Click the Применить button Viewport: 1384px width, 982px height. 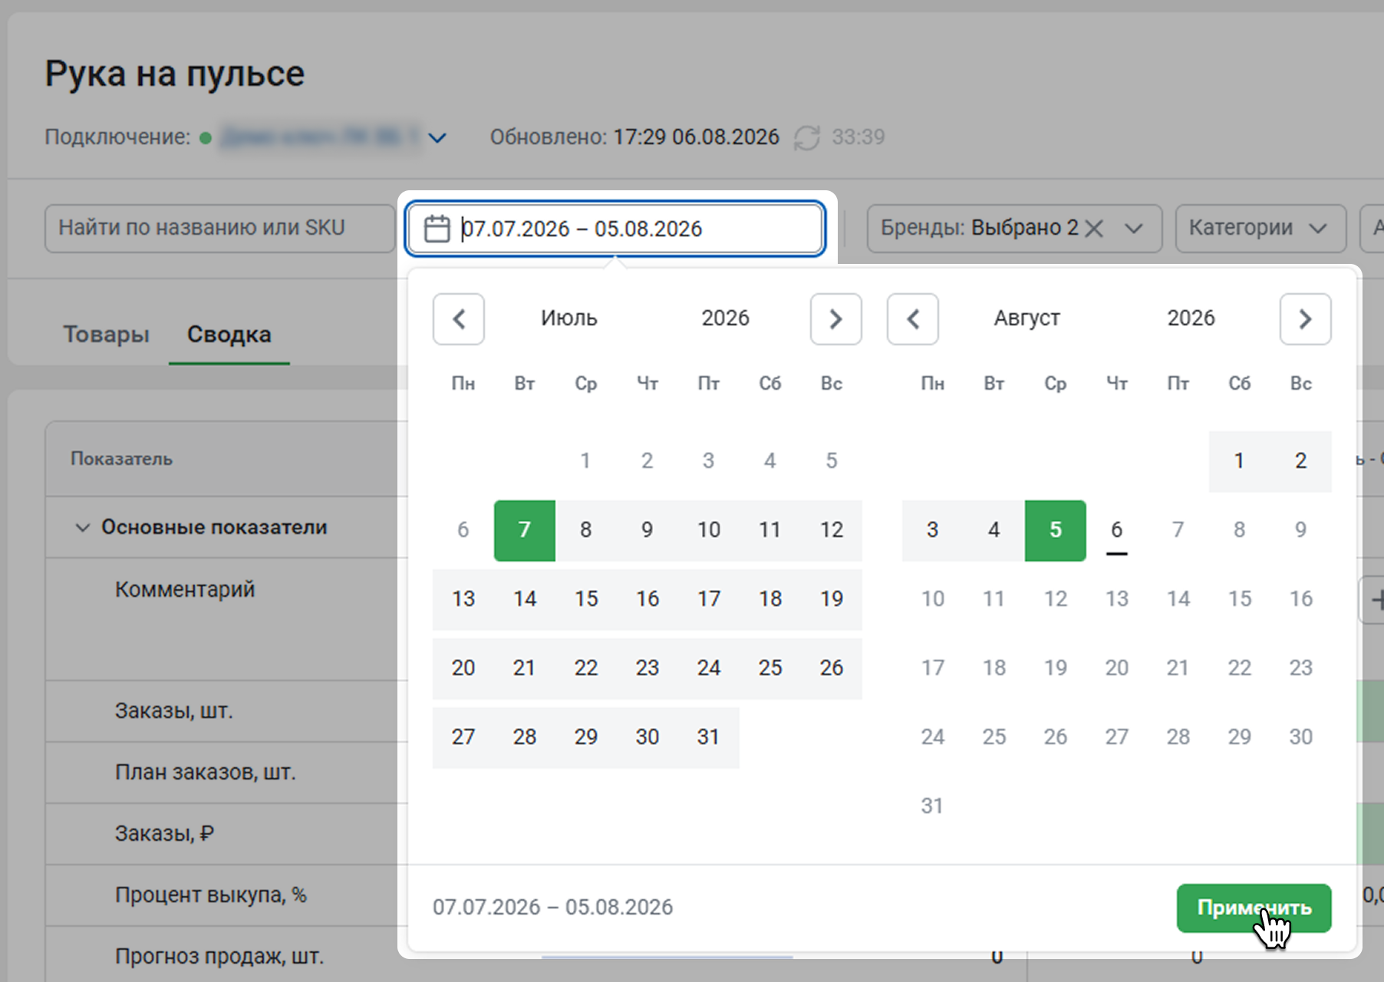tap(1254, 908)
